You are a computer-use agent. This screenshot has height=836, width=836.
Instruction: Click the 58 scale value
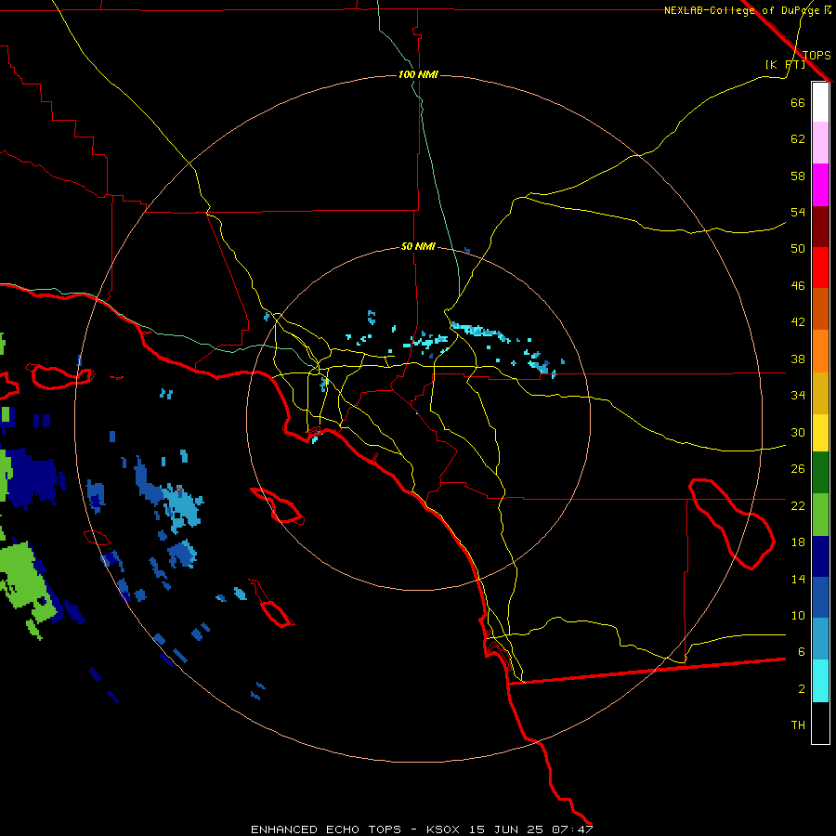click(798, 176)
